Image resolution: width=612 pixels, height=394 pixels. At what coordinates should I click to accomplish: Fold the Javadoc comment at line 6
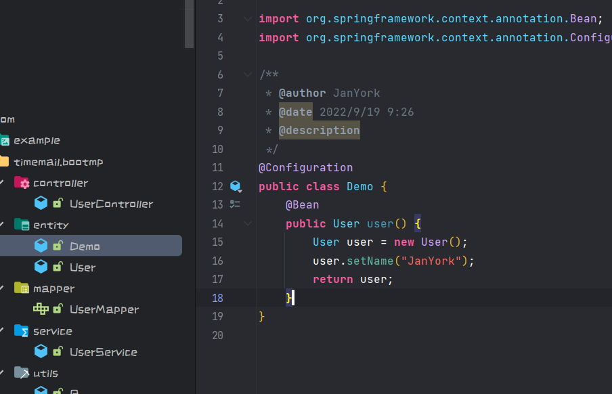248,74
